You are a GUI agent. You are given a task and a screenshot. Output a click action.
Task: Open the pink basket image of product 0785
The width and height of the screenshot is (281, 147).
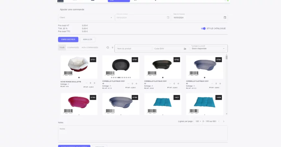pos(79,102)
